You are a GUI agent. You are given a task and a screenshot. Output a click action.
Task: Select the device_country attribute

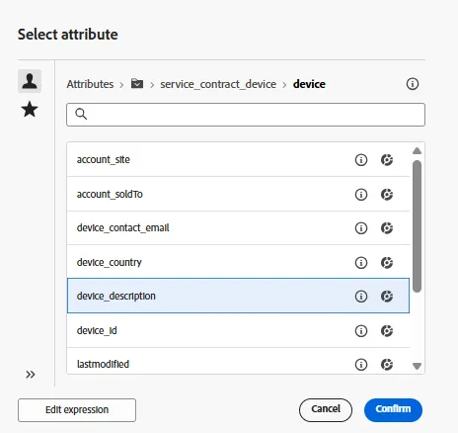238,262
